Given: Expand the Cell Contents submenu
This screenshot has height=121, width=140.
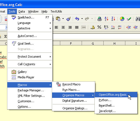Looking at the screenshot, I should click(x=30, y=64).
